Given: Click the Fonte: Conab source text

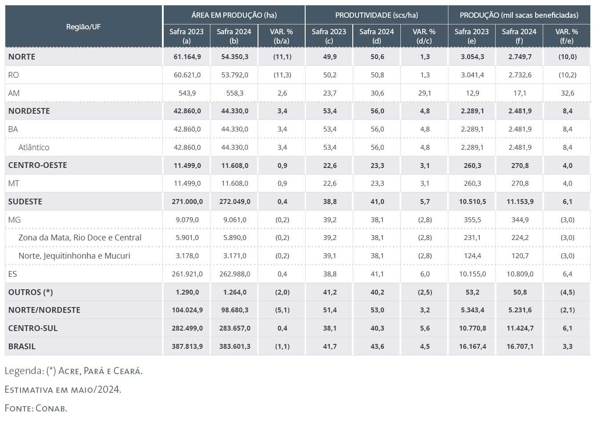Looking at the screenshot, I should pos(36,408).
